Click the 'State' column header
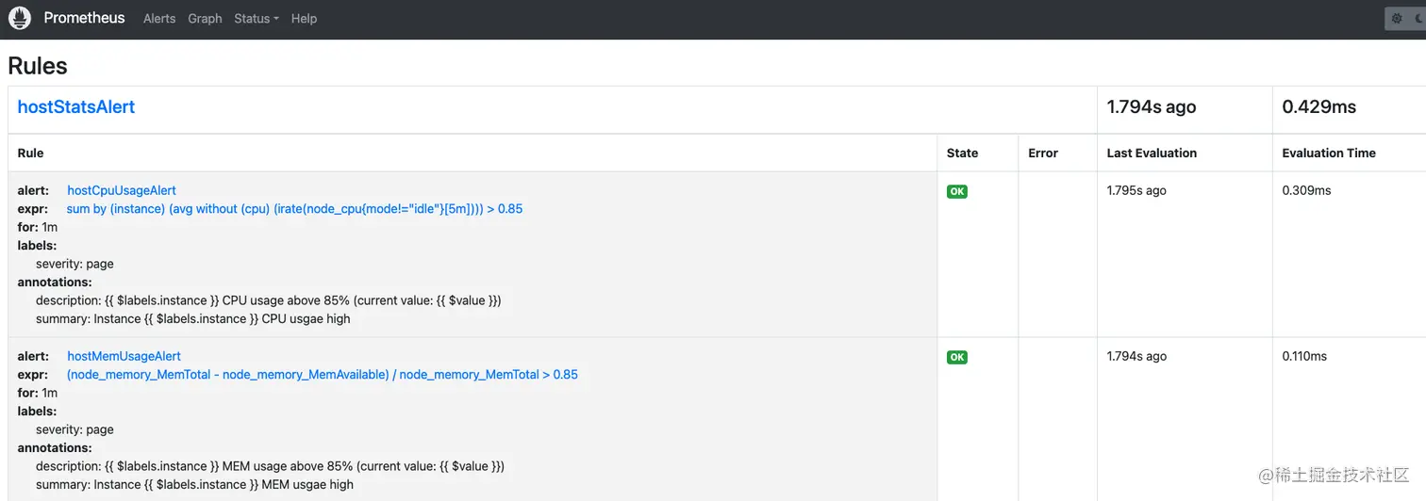Viewport: 1426px width, 501px height. (x=962, y=153)
